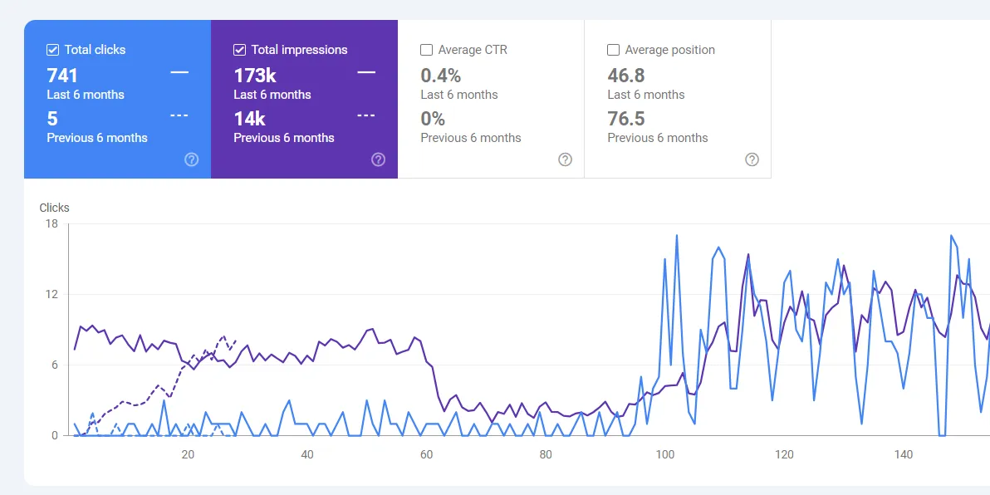The image size is (990, 495).
Task: Click dashed line legend on Total impressions card
Action: click(367, 115)
